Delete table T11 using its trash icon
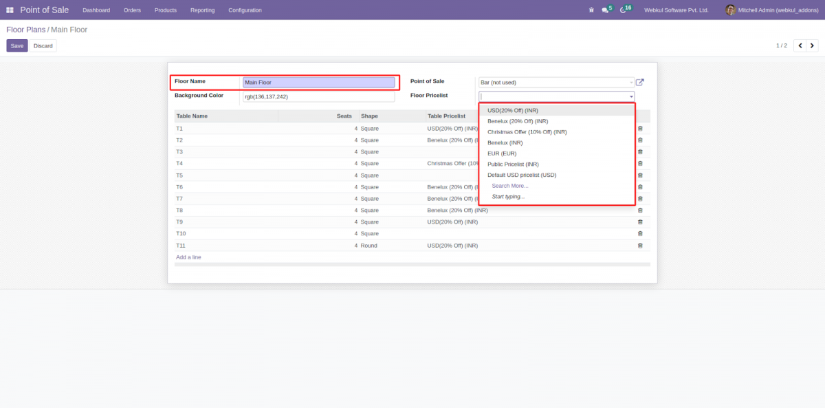825x408 pixels. [x=640, y=245]
